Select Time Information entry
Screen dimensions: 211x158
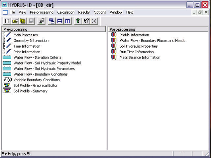point(27,46)
